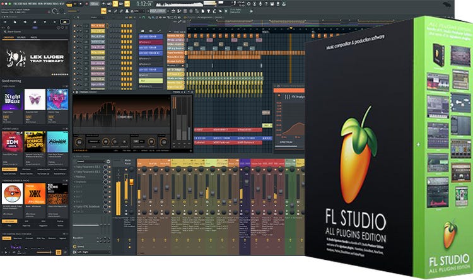Click the piano keys icon above picker list
Viewport: 473px width, 280px height.
143,31
